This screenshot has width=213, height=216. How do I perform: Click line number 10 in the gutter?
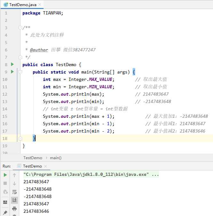point(5,80)
